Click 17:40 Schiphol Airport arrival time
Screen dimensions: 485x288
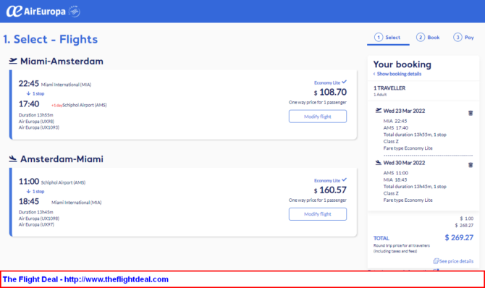29,104
